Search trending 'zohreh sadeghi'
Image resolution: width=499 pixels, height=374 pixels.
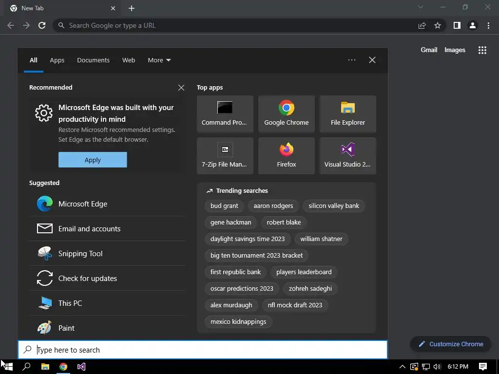point(310,288)
